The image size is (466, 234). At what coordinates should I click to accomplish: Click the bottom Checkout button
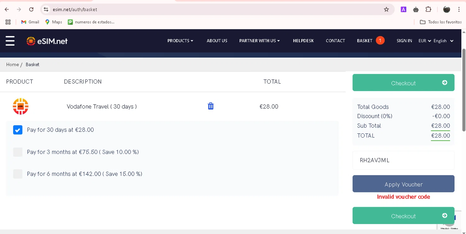[x=403, y=215]
